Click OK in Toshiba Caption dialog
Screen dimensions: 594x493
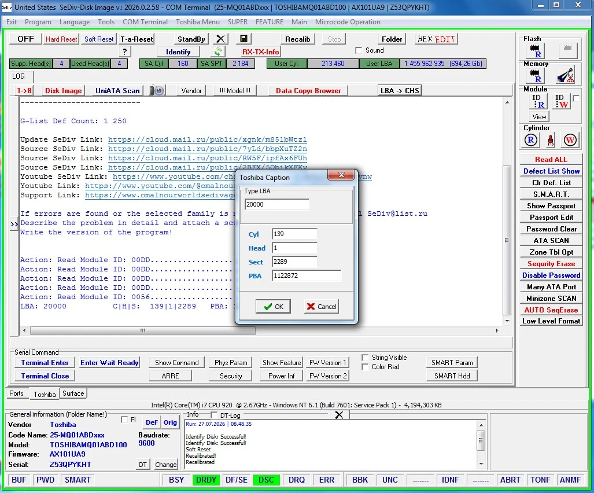point(273,306)
